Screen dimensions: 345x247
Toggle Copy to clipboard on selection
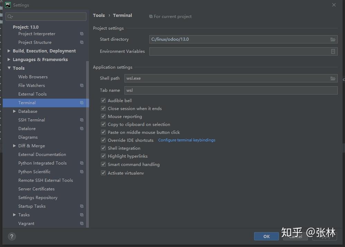point(103,124)
